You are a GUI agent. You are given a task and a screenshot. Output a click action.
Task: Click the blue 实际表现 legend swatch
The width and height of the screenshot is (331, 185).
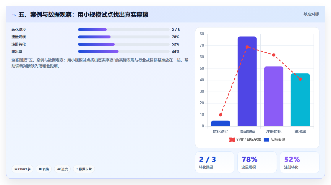(x=266, y=139)
